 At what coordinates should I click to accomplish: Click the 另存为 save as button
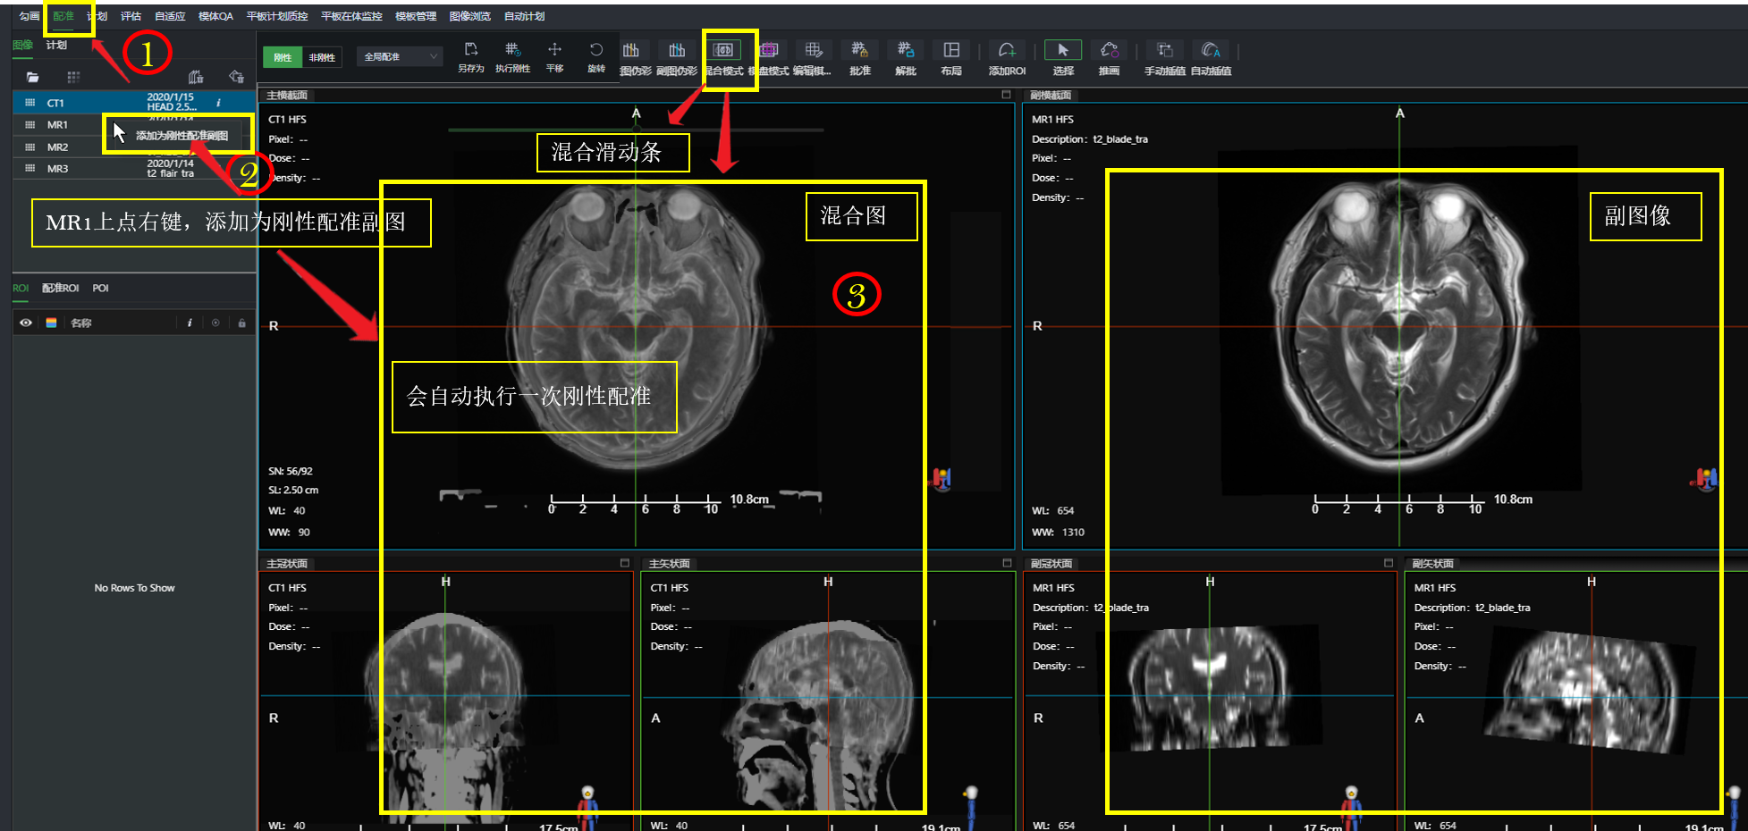tap(470, 56)
